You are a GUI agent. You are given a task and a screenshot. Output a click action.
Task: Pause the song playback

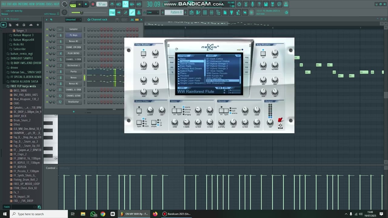(79, 4)
